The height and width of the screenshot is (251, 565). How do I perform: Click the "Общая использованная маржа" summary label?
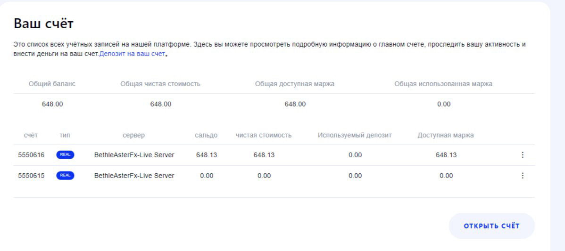(x=443, y=84)
